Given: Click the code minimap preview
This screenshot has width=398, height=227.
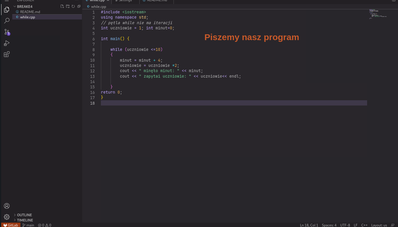Looking at the screenshot, I should click(378, 15).
